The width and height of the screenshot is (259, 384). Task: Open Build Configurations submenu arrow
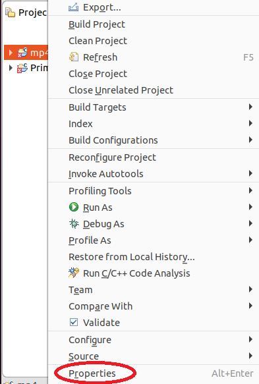(x=250, y=140)
